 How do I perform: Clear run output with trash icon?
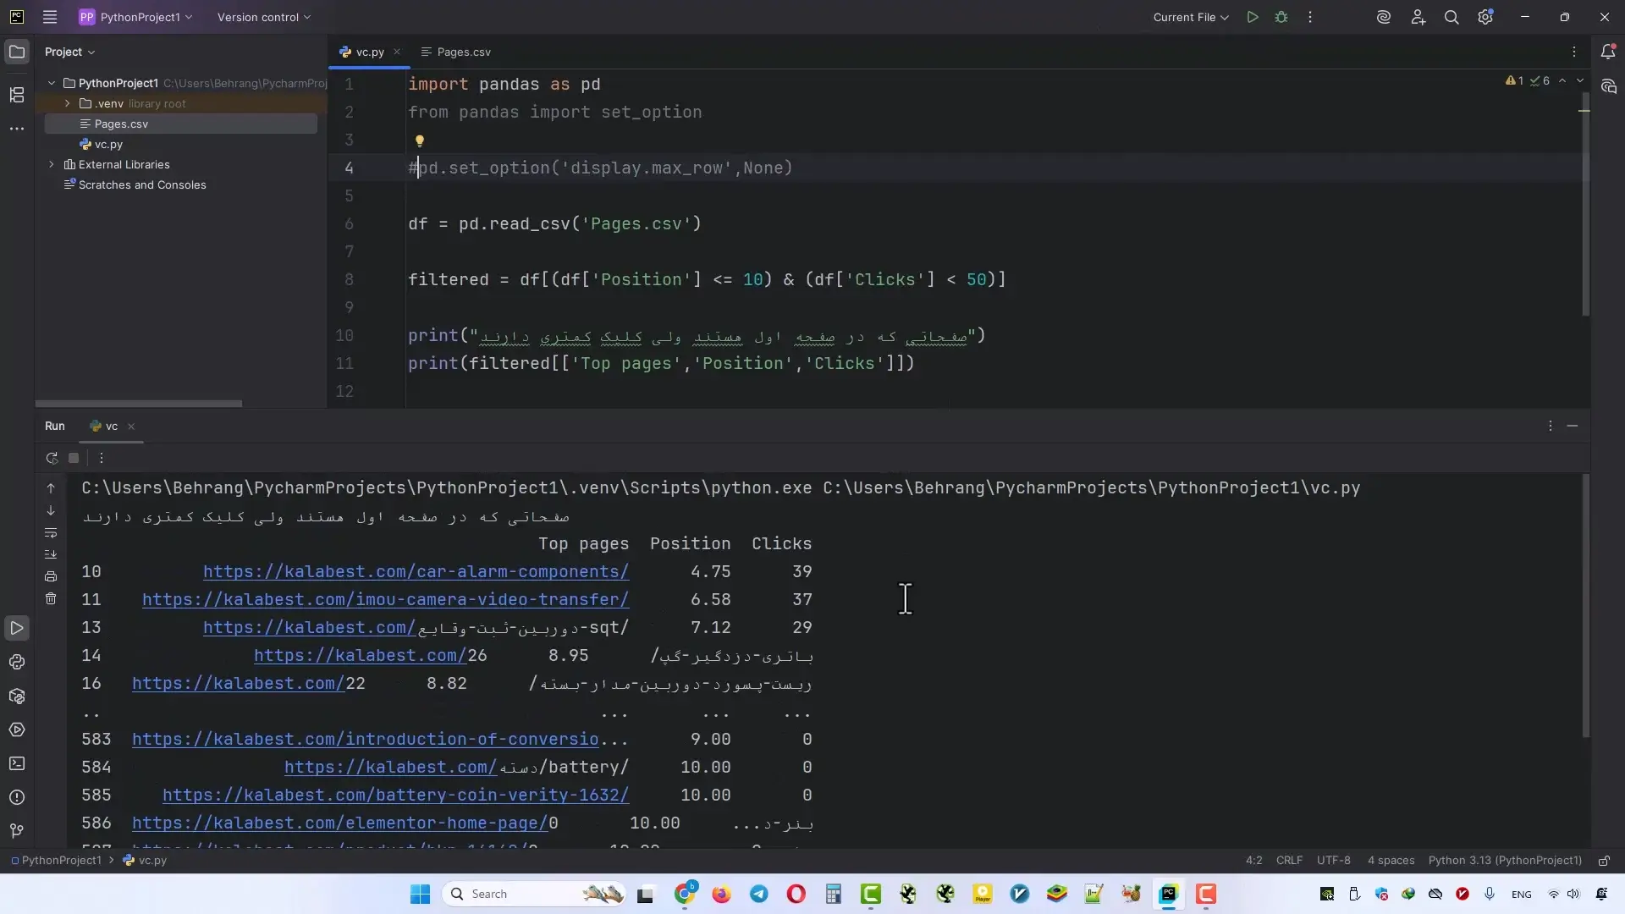coord(51,599)
